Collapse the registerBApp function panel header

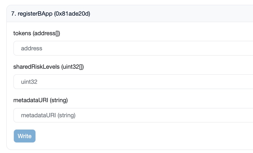tap(130, 14)
